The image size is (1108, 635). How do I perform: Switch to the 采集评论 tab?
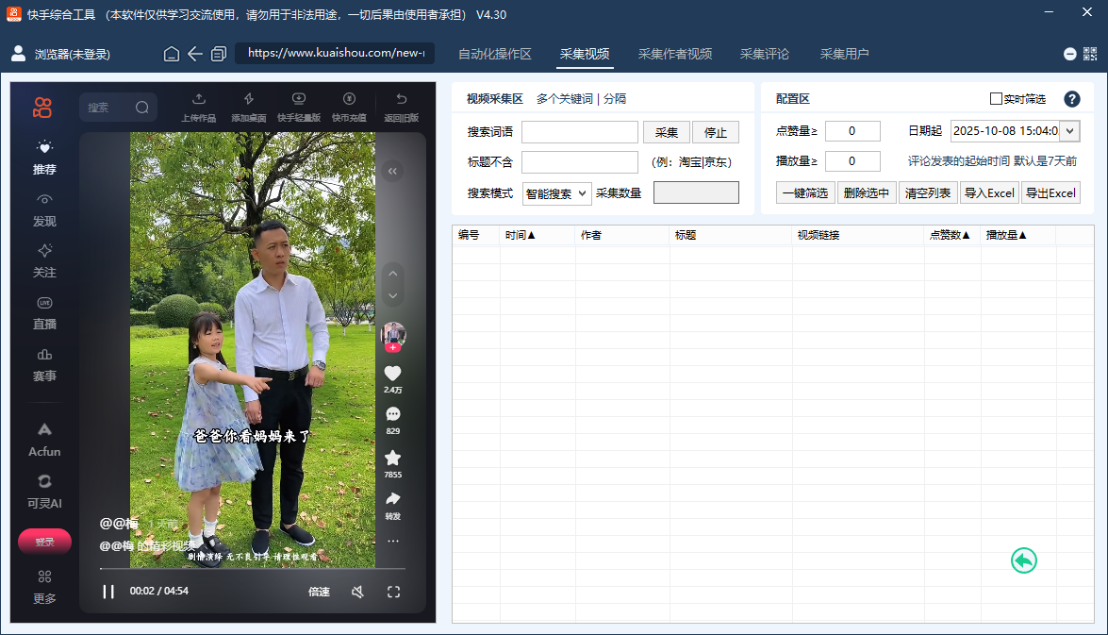[x=766, y=55]
